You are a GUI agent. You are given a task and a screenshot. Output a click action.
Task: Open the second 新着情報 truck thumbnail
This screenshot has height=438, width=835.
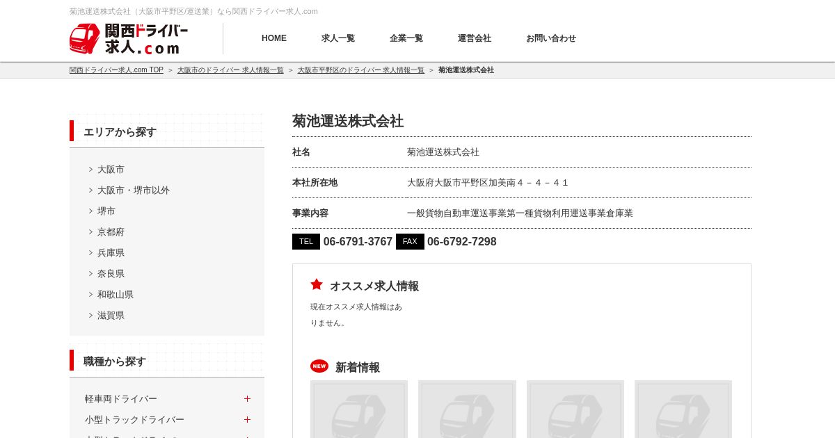pyautogui.click(x=467, y=409)
